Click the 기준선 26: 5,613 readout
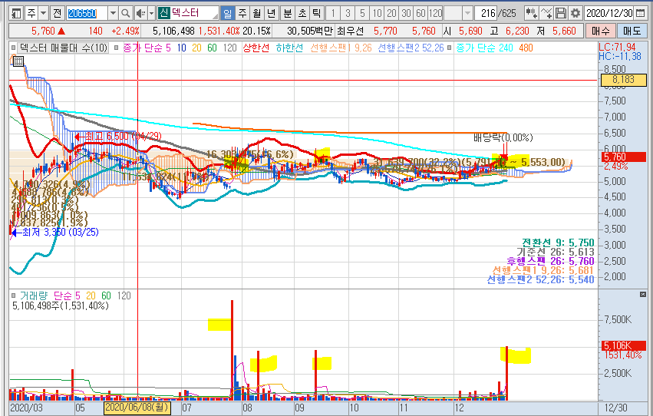Screen dimensions: 653x416 [x=556, y=252]
